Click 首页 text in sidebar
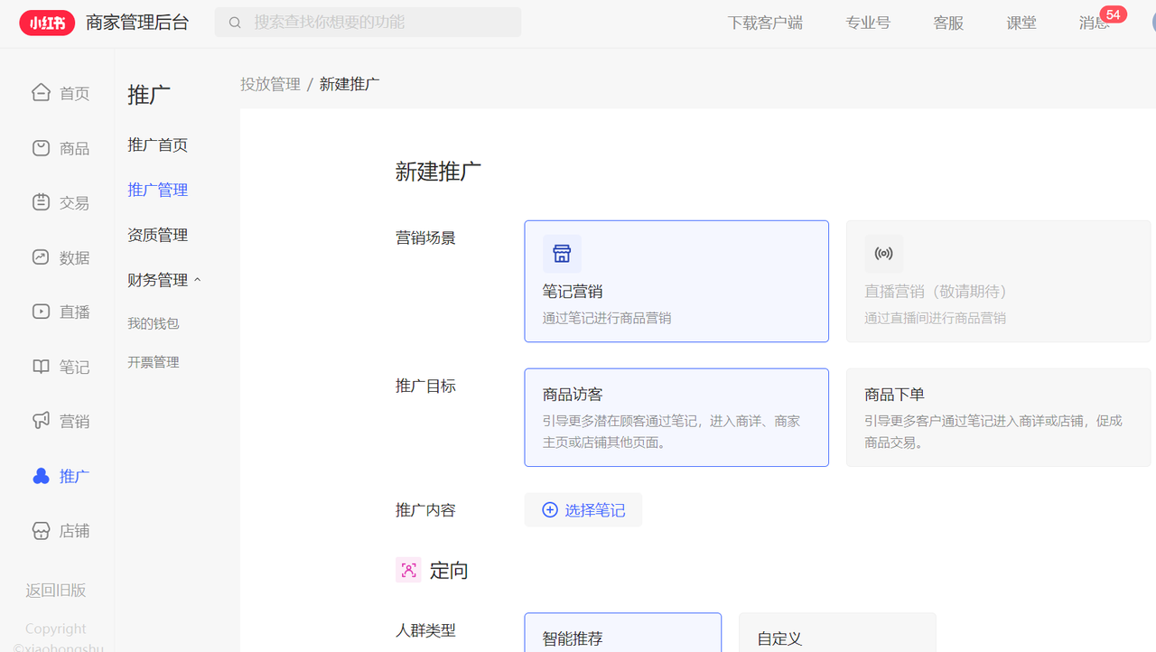The width and height of the screenshot is (1156, 652). pos(75,94)
